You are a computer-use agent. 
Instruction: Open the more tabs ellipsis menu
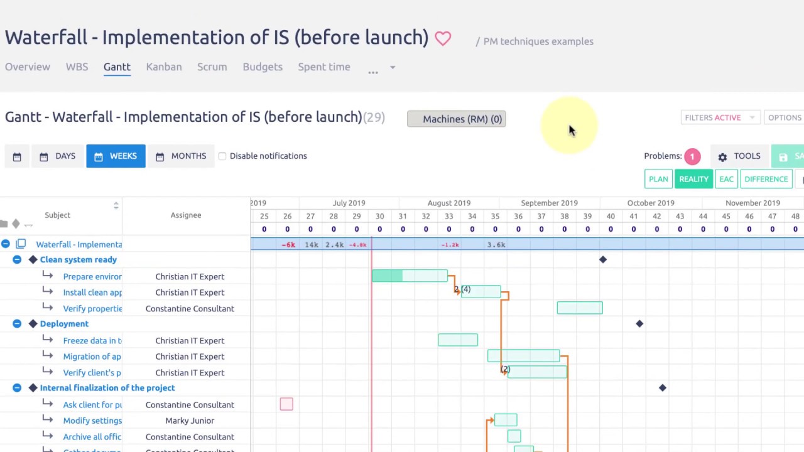click(373, 72)
